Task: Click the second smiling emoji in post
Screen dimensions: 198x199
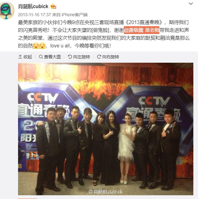Action: coord(42,46)
